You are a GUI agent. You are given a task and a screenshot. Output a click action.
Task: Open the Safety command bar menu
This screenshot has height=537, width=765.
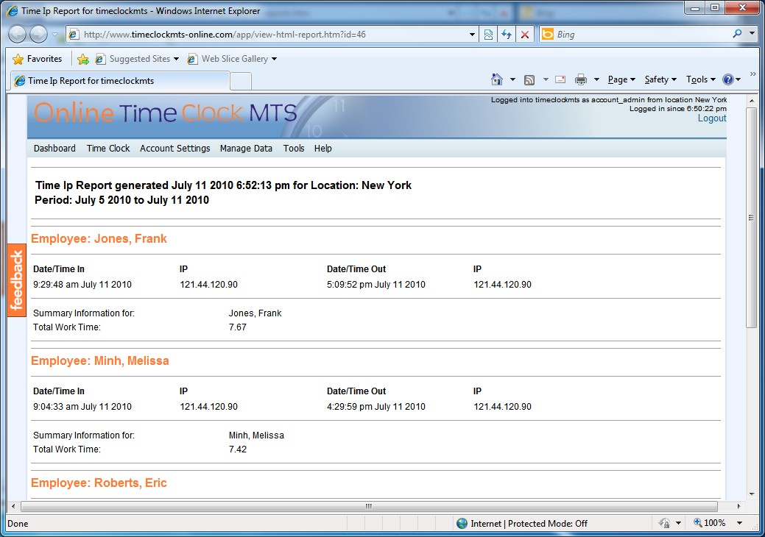coord(660,79)
